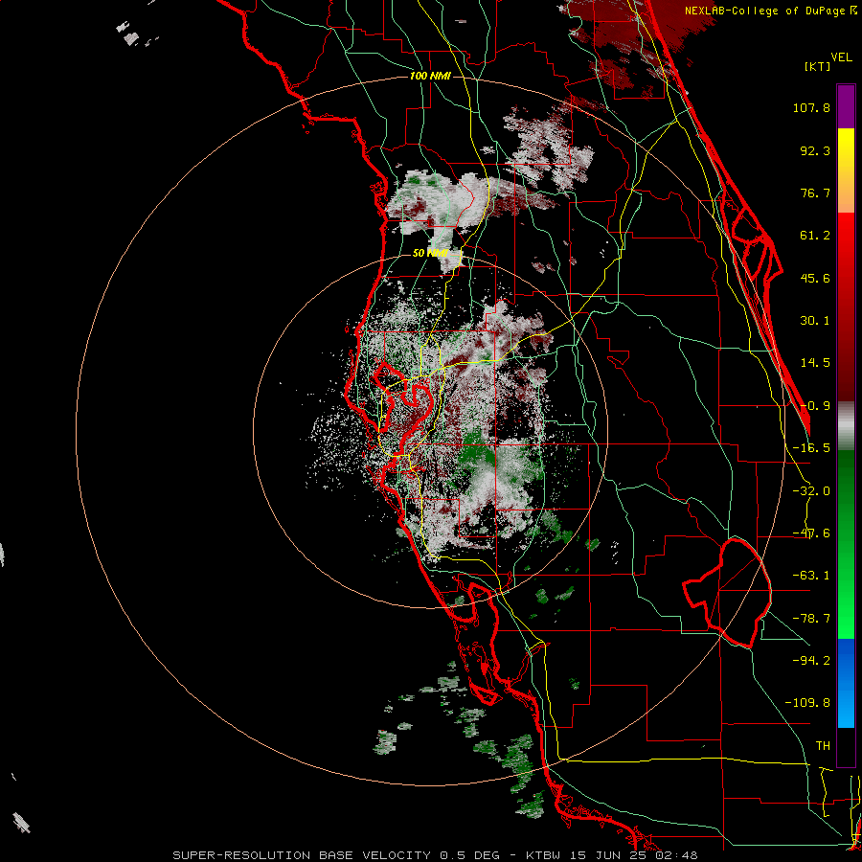The height and width of the screenshot is (862, 862).
Task: Click the -16.5 velocity scale value
Action: 811,448
